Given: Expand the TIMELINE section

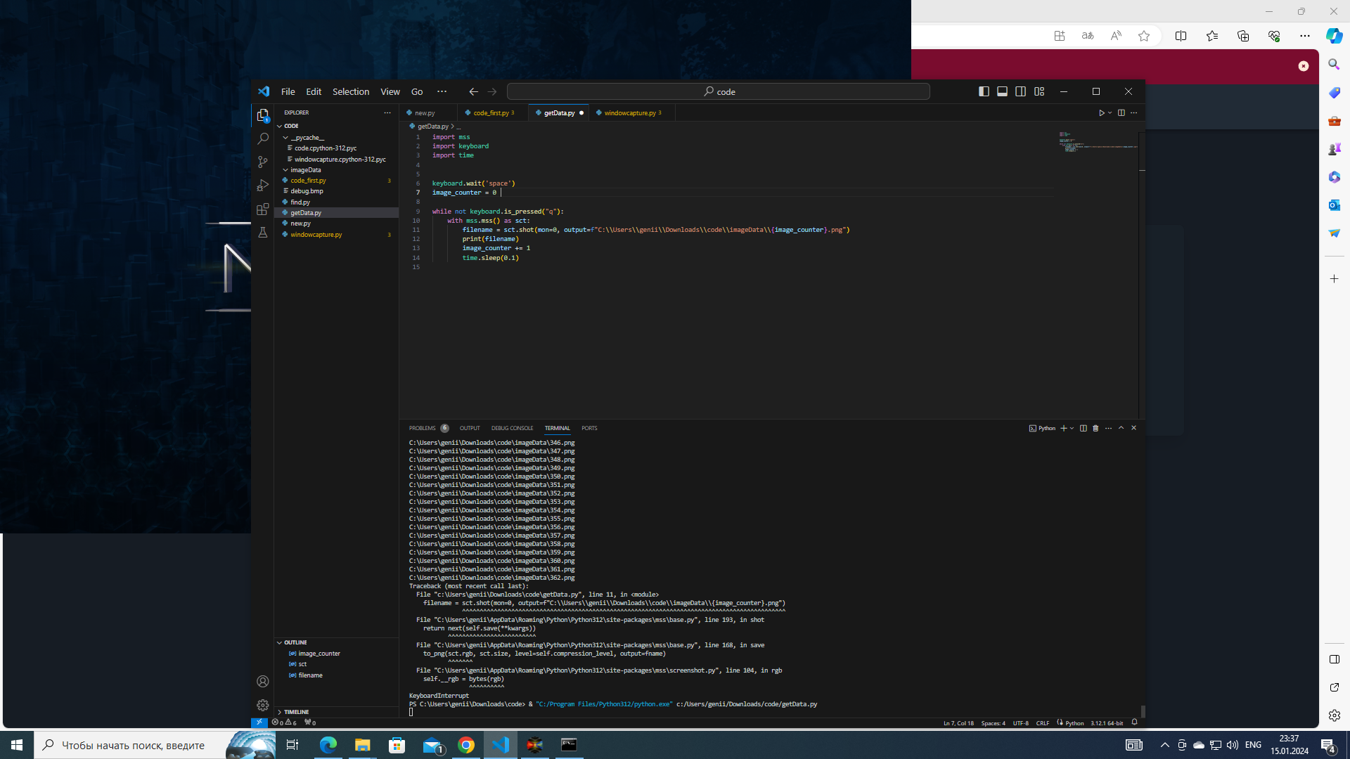Looking at the screenshot, I should tap(295, 712).
